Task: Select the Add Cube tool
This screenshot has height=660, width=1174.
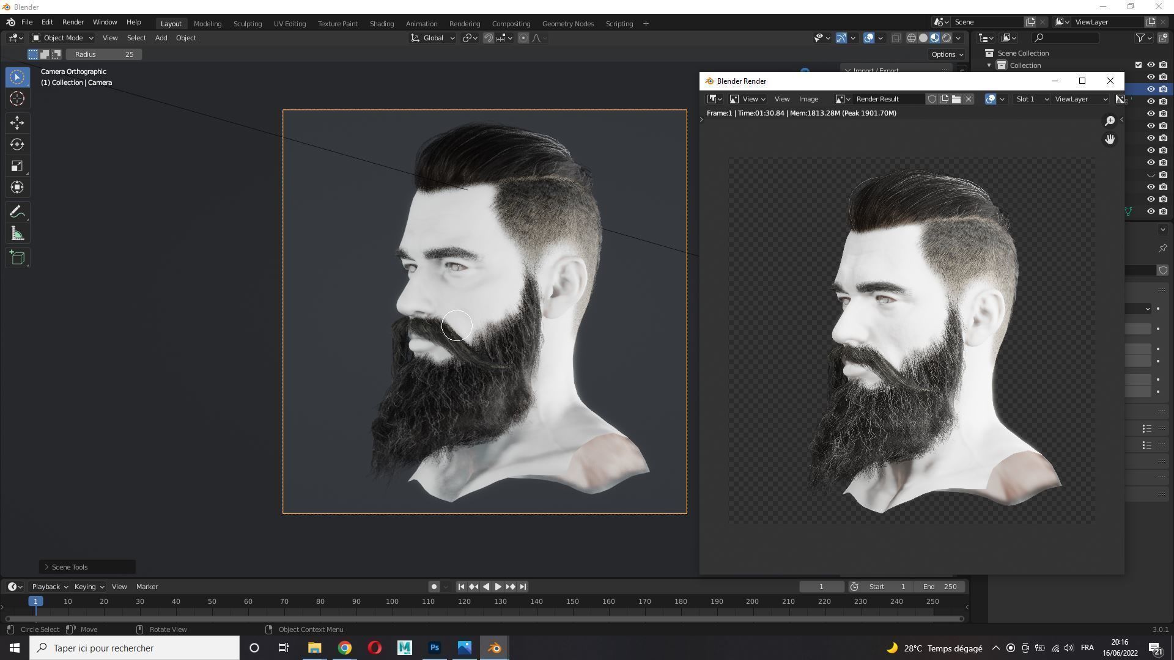Action: (x=17, y=258)
